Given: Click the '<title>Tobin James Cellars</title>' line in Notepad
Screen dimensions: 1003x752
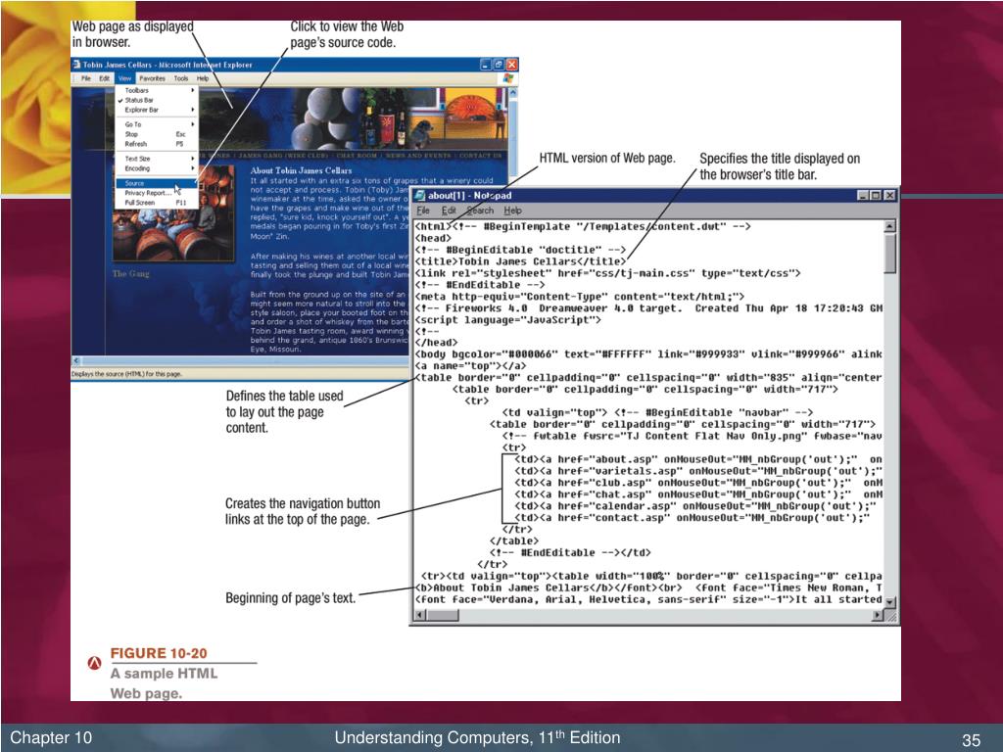Looking at the screenshot, I should tap(521, 261).
